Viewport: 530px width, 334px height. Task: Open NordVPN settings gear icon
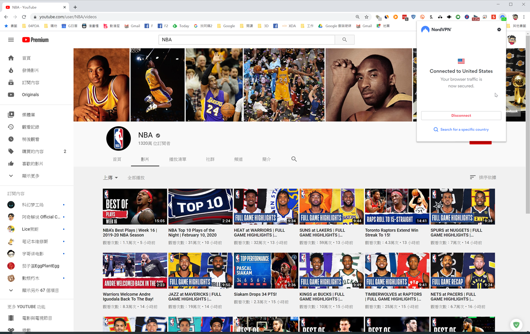(x=499, y=30)
